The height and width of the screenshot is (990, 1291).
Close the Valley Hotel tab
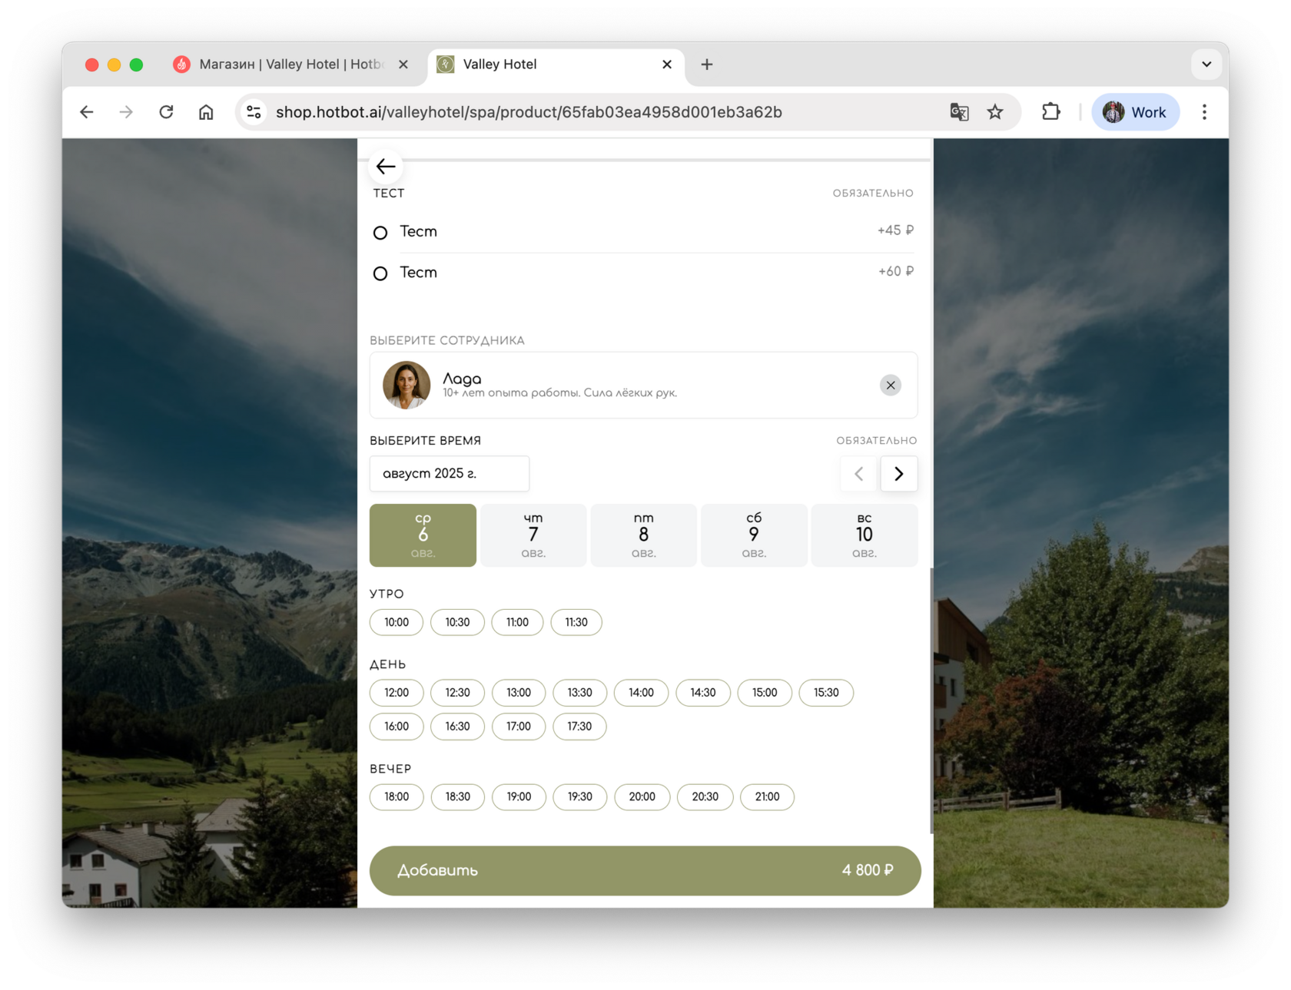tap(667, 65)
